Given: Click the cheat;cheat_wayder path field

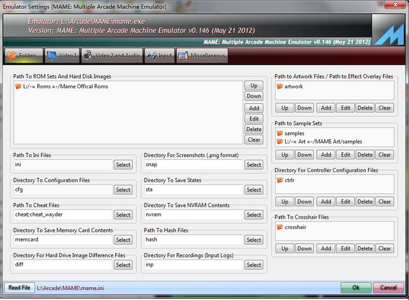Looking at the screenshot, I should tap(63, 215).
